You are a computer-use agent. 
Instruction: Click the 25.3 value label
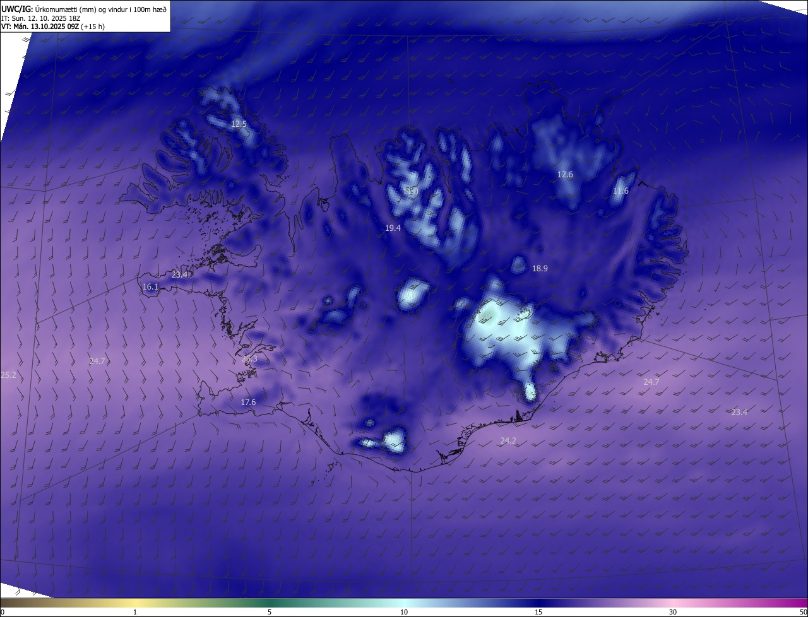pyautogui.click(x=249, y=359)
